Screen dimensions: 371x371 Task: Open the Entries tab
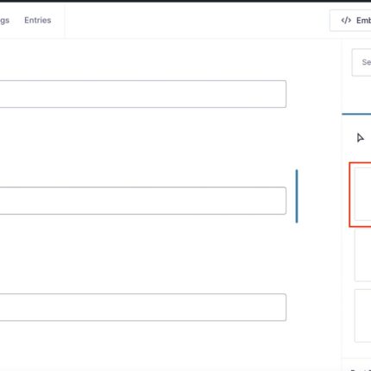(38, 21)
